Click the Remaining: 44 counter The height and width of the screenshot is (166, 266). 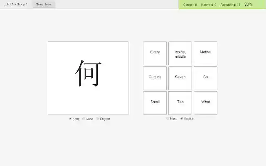click(230, 5)
